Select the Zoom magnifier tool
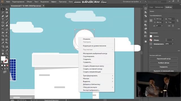 coord(7,54)
